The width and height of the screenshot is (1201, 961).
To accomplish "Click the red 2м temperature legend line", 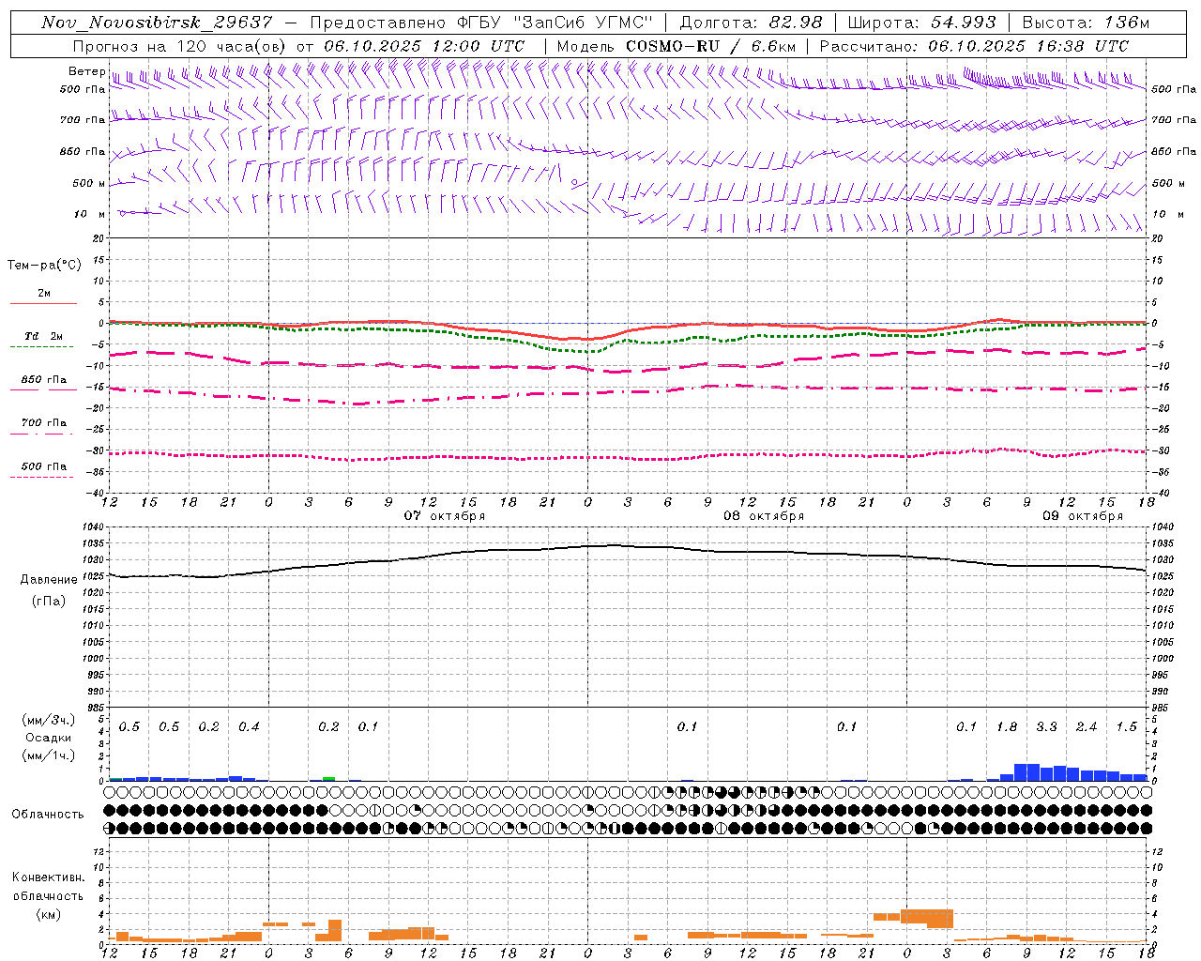I will tap(43, 303).
